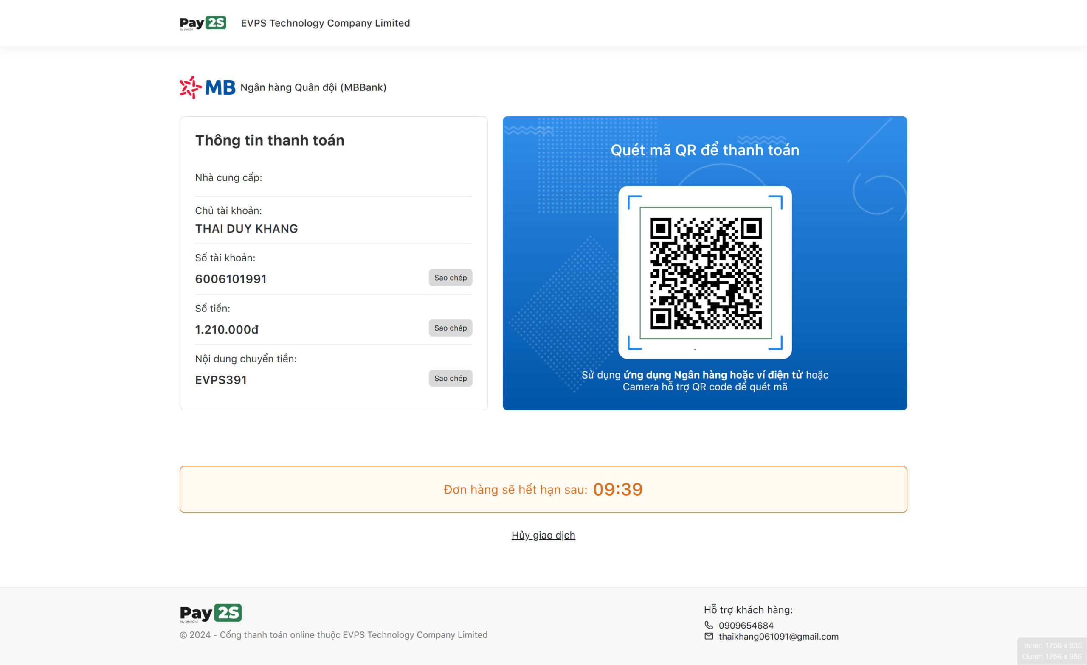The height and width of the screenshot is (665, 1087).
Task: Click the phone icon beside the support number
Action: pyautogui.click(x=709, y=625)
